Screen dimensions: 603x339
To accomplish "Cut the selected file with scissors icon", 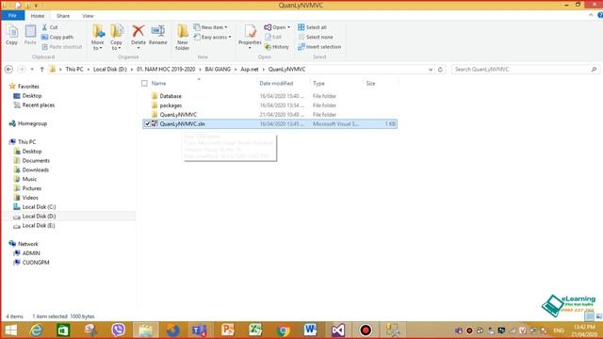I will point(45,27).
